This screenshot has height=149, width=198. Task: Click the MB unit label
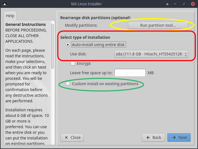[151, 73]
